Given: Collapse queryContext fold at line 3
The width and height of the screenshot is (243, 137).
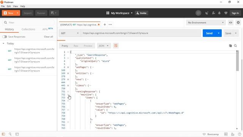Looking at the screenshot, I should click(x=68, y=58).
